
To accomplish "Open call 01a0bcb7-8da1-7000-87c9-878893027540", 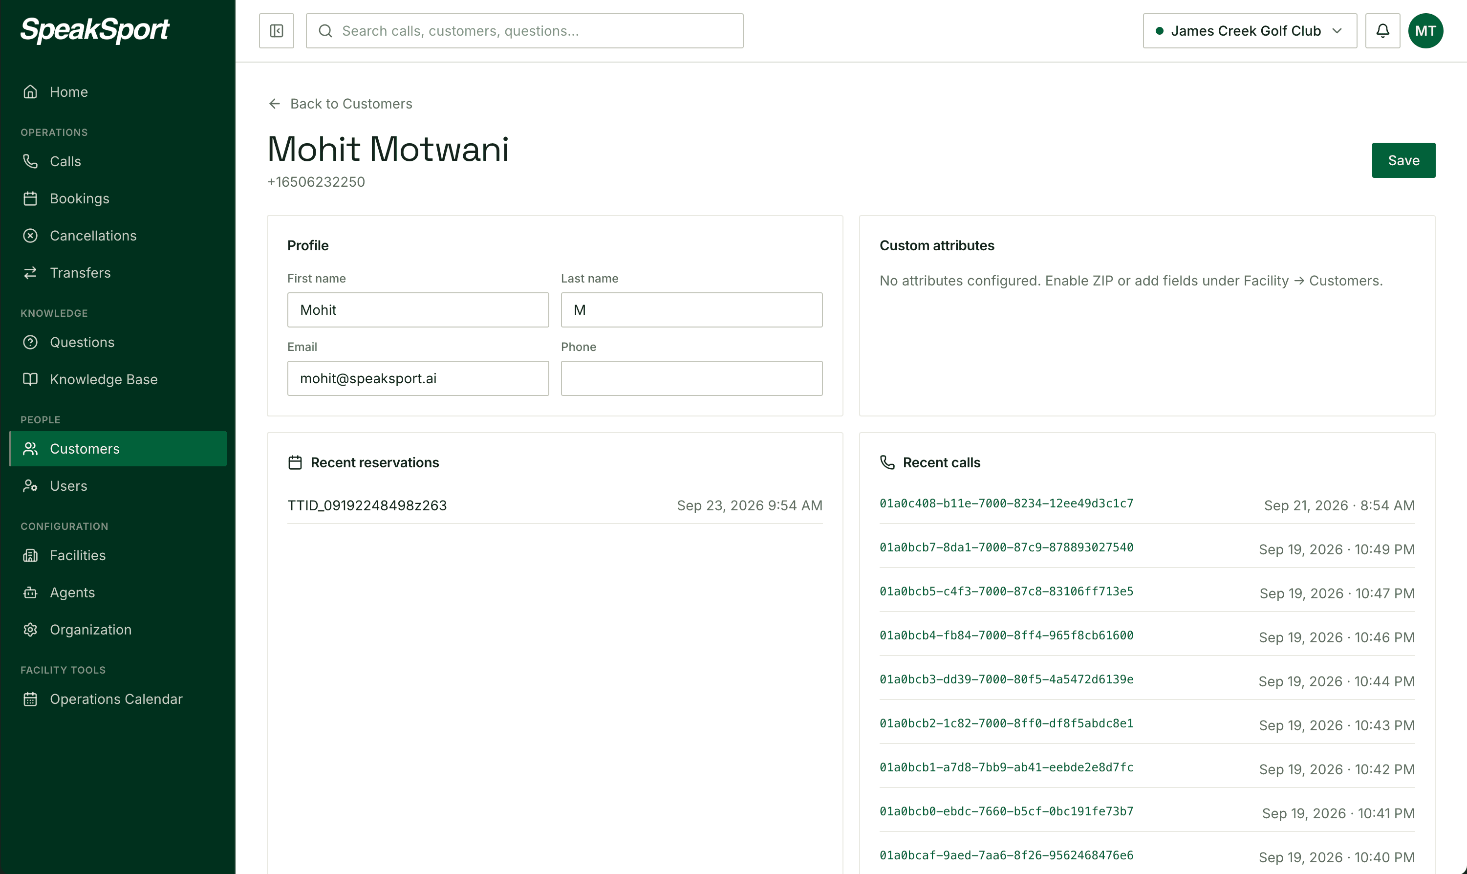I will pyautogui.click(x=1006, y=547).
